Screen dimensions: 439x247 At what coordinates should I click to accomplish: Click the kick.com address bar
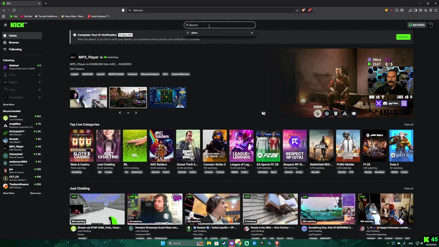(x=213, y=10)
